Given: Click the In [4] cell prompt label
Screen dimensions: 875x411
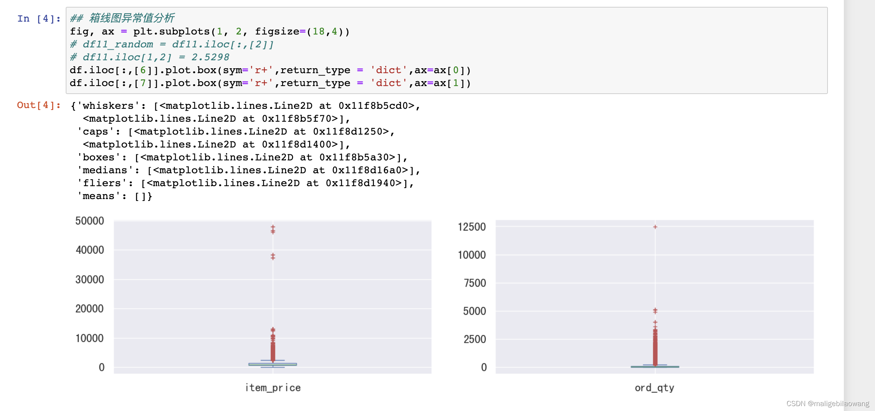Looking at the screenshot, I should [x=39, y=19].
